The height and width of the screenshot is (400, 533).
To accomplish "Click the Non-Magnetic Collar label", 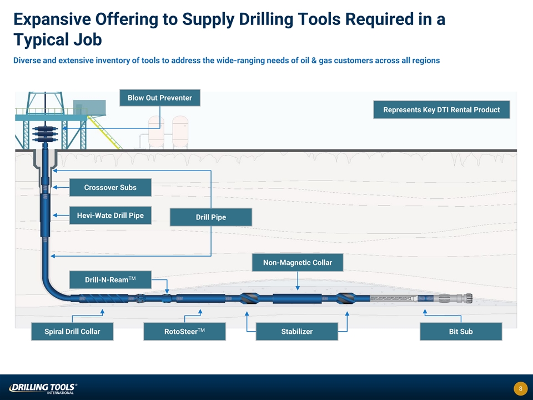I will [x=298, y=263].
